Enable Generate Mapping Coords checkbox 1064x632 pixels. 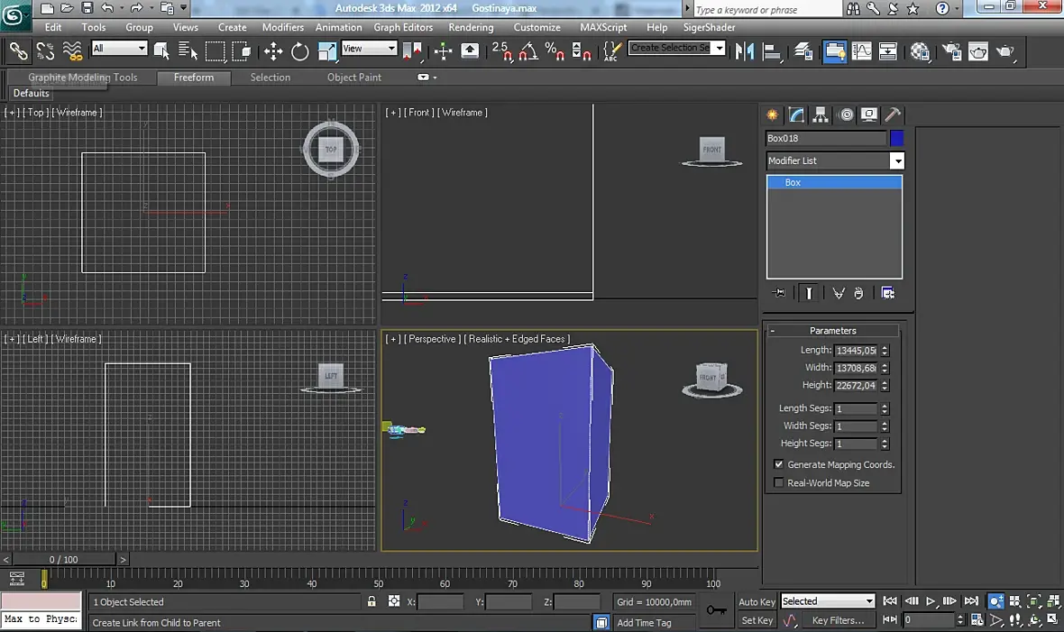coord(779,464)
